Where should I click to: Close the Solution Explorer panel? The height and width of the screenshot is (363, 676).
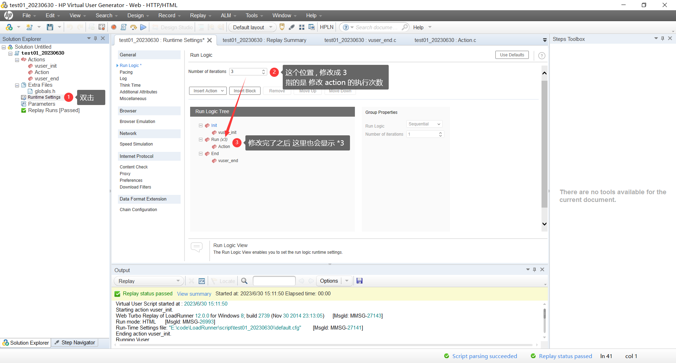coord(103,38)
